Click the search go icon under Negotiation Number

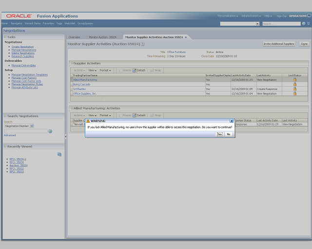click(50, 131)
